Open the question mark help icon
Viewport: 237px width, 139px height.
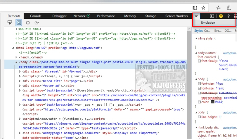[228, 16]
